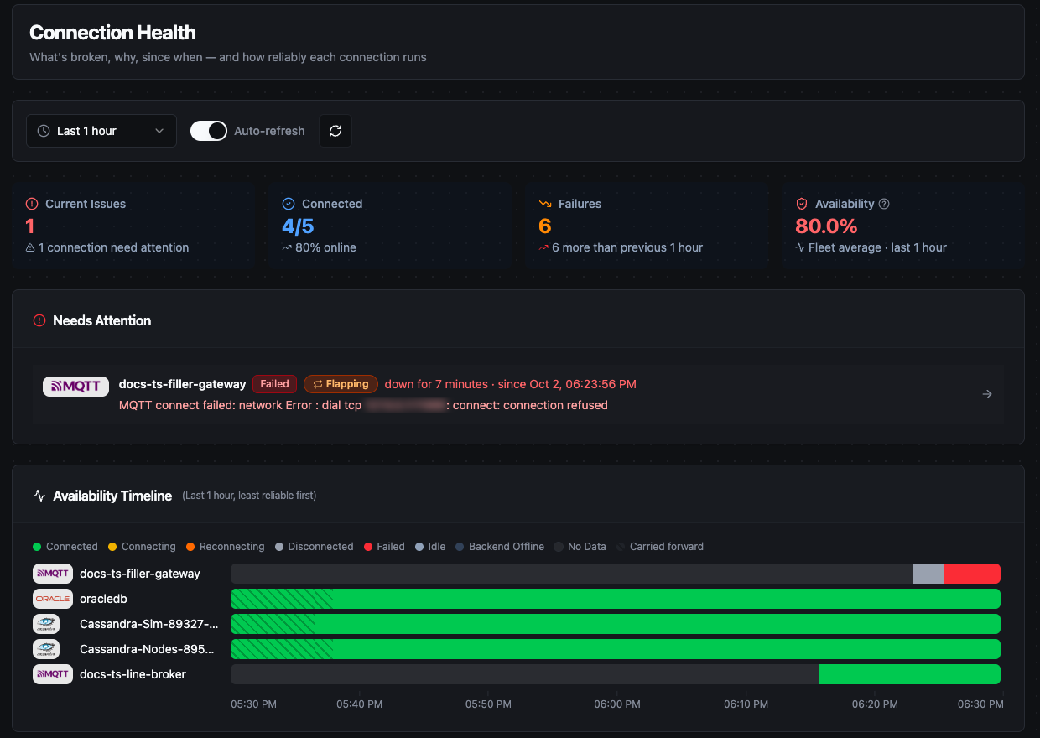Click MQTT logo beside docs-ts-filler-gateway timeline
Screen dimensions: 1040x738
click(53, 574)
